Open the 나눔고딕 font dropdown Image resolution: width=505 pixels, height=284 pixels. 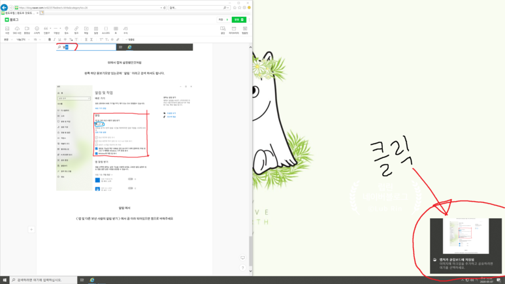(23, 40)
